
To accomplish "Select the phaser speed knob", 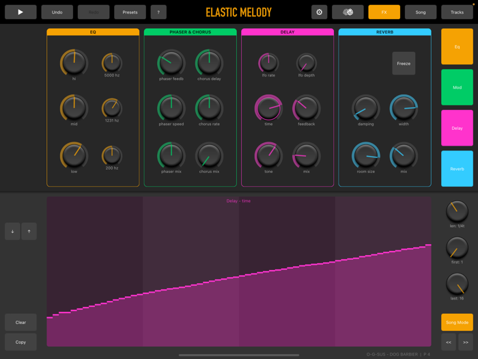I will pyautogui.click(x=171, y=107).
